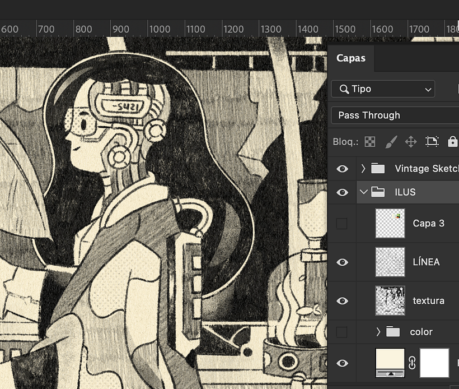Select the Capa 3 layer name

tap(429, 224)
